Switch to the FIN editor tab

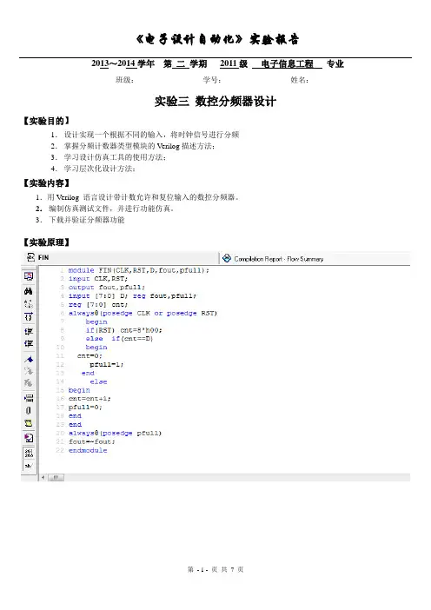[38, 257]
